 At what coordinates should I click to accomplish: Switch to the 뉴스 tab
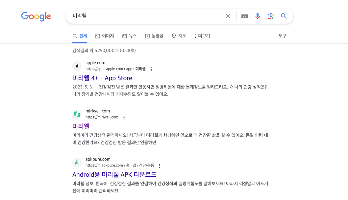130,36
